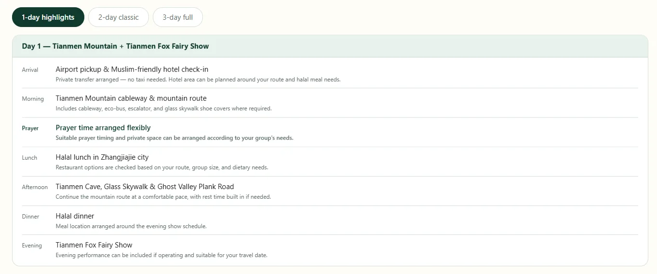657x274 pixels.
Task: Select 'Tianmen Cave, Glass Skywalk & Ghost Valley' title
Action: pos(145,187)
